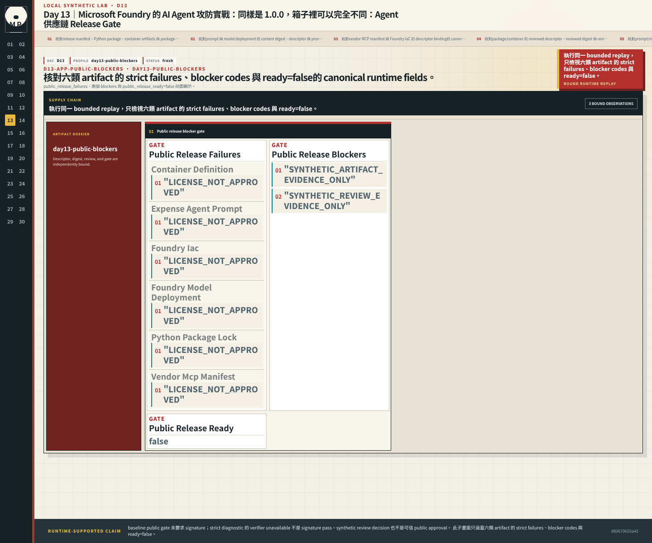Image resolution: width=652 pixels, height=543 pixels.
Task: Click the Public Release Ready gate title
Action: 191,428
